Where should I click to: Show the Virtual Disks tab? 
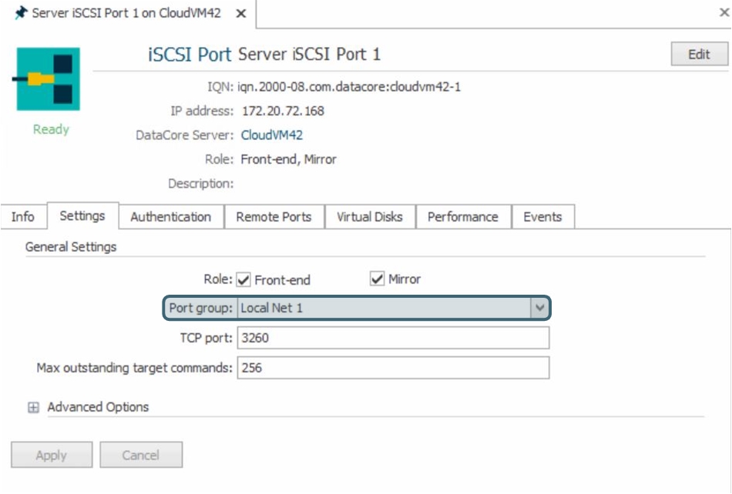[369, 217]
